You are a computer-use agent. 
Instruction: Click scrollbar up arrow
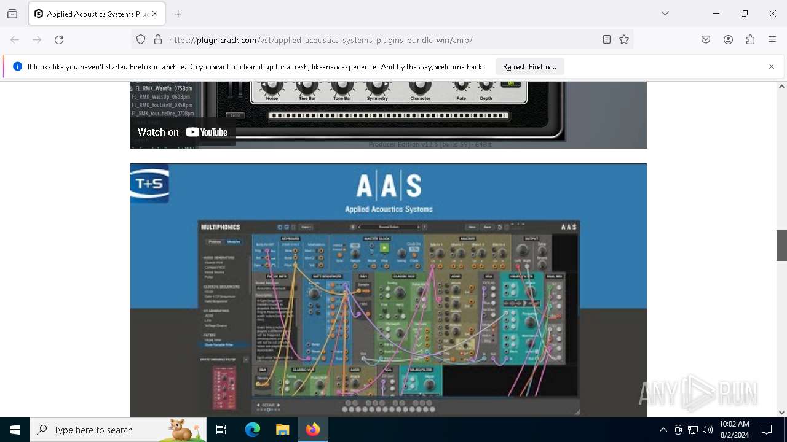point(781,87)
